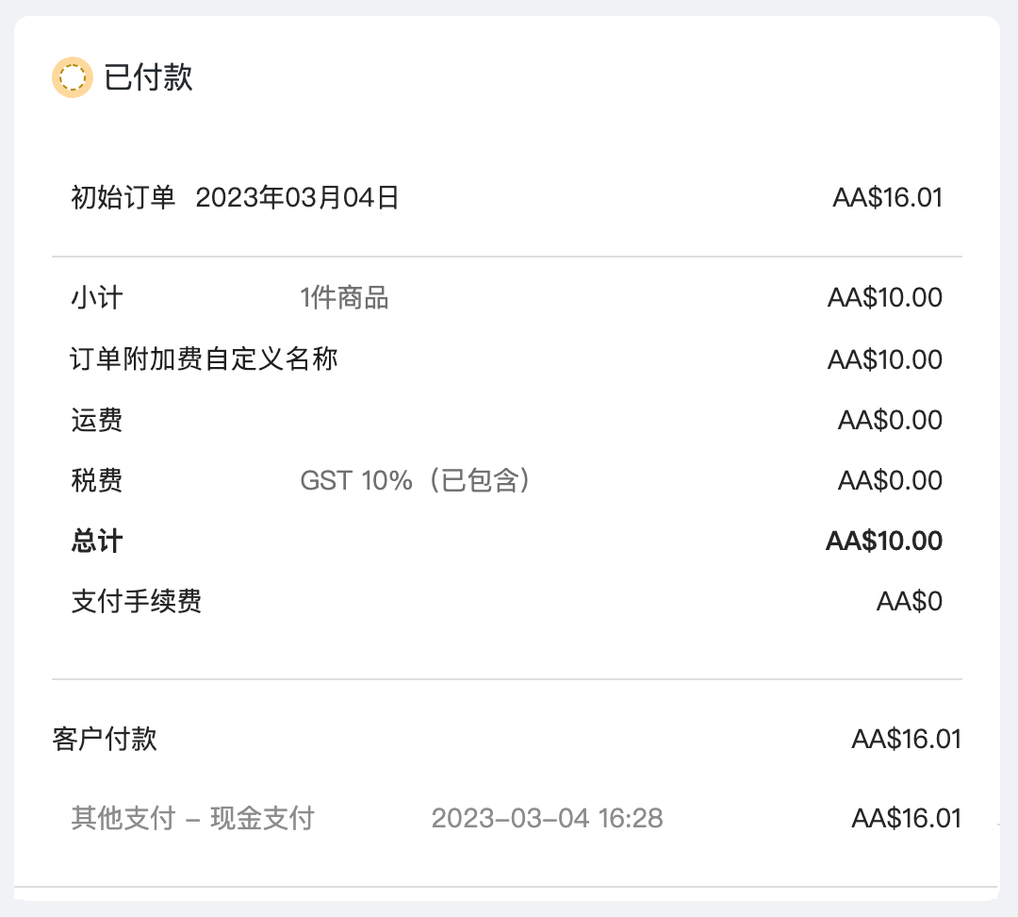1018x917 pixels.
Task: Click the order date 2023年03月04日
Action: tap(297, 197)
